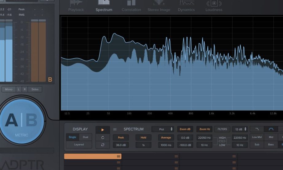Click 22050 Hz filter field under 12 dB
Screen dimensions: 283x170
tap(240, 138)
